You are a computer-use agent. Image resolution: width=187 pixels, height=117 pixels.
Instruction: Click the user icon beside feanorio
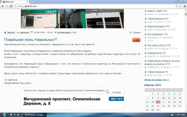pos(5,32)
